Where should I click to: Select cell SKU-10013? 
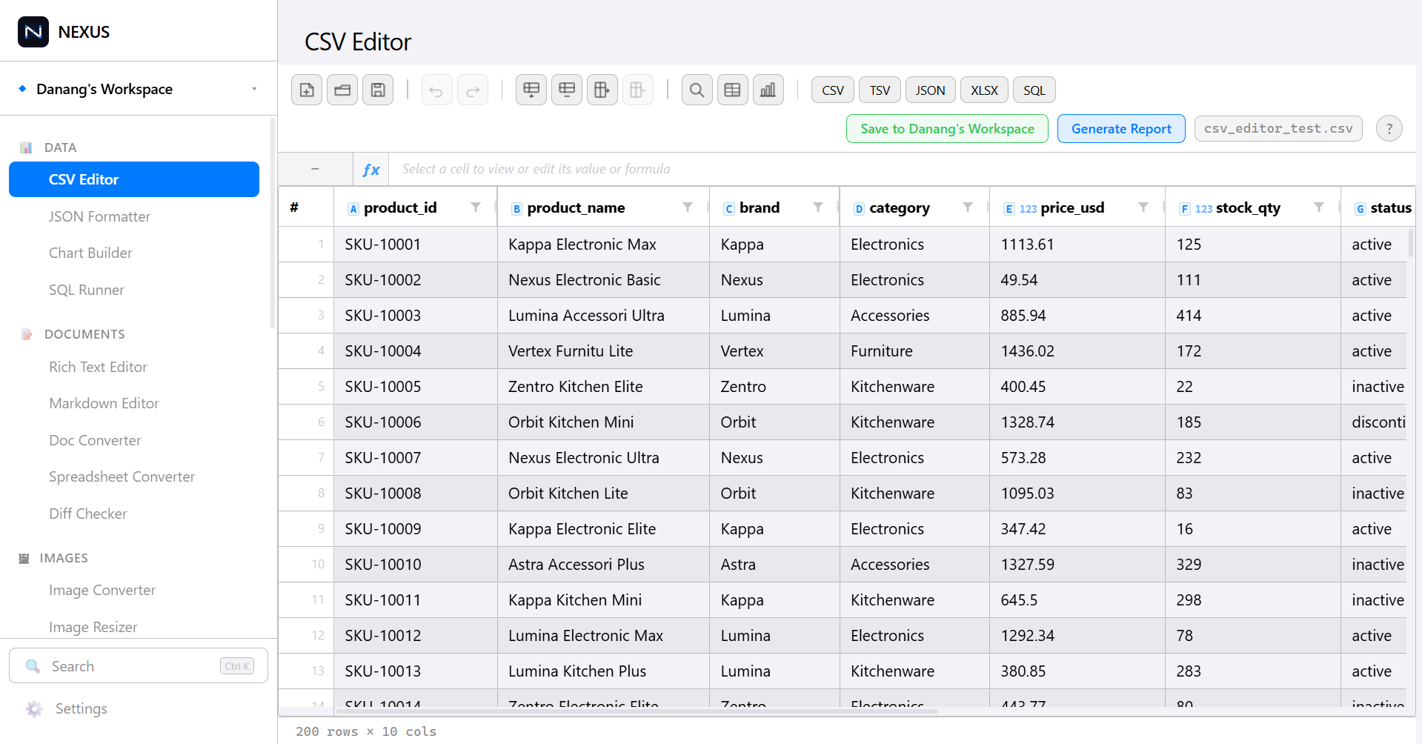[415, 671]
